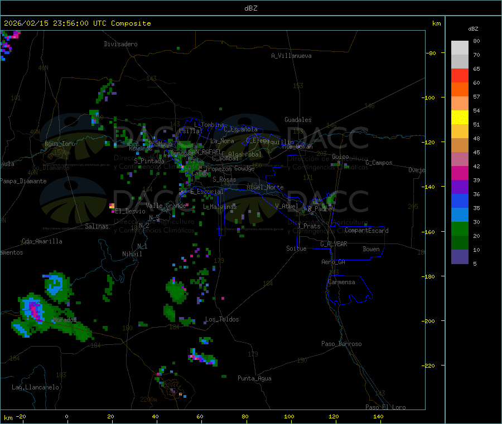Screen dimensions: 502x424
Task: Select the Agua_Toro label
Action: coord(60,144)
